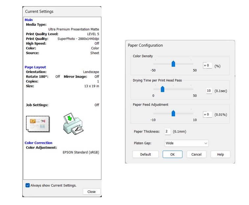Click the 13 x 19 in size value
This screenshot has width=249, height=205.
[x=92, y=86]
